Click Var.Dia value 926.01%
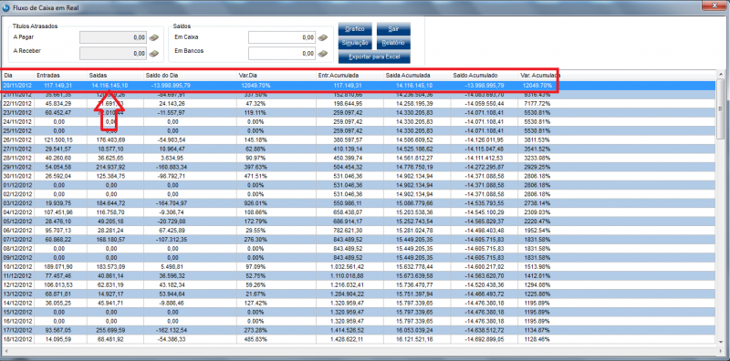730x361 pixels. (x=255, y=202)
